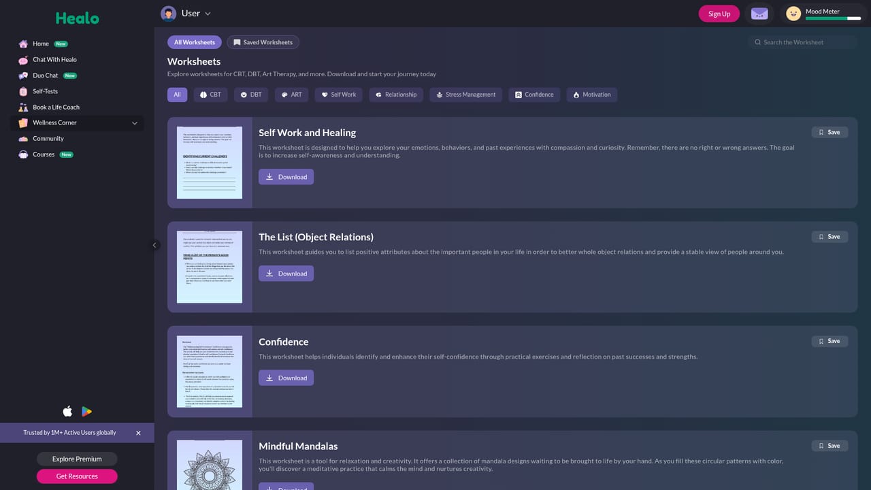
Task: Open the Apple App Store icon
Action: pyautogui.click(x=67, y=411)
